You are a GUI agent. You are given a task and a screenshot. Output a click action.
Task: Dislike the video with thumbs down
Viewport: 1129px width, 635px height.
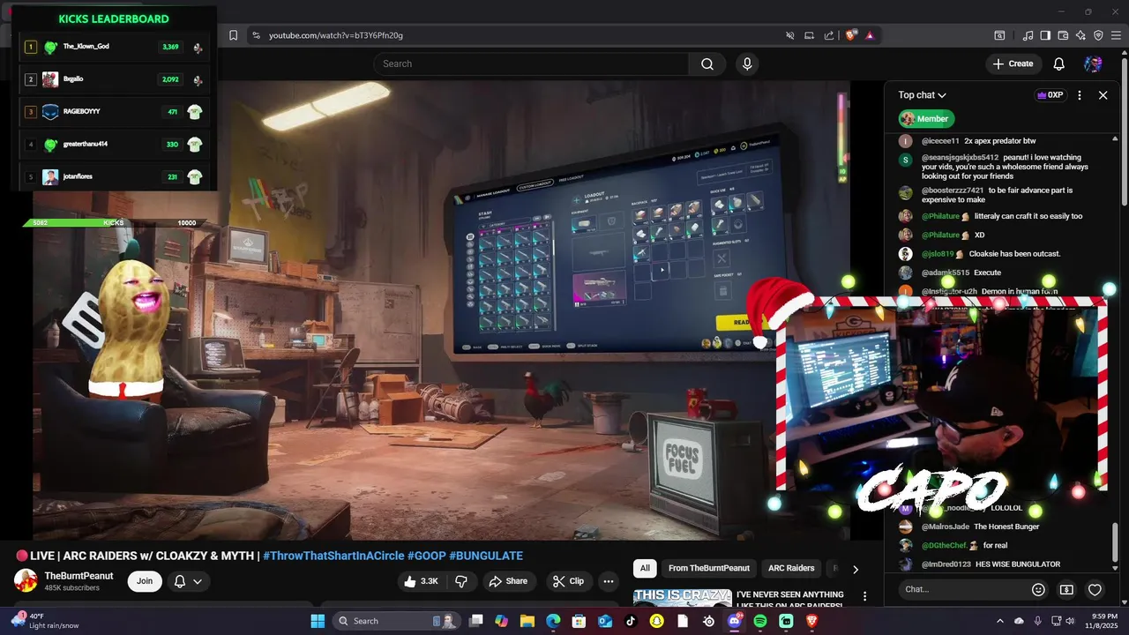(x=460, y=581)
